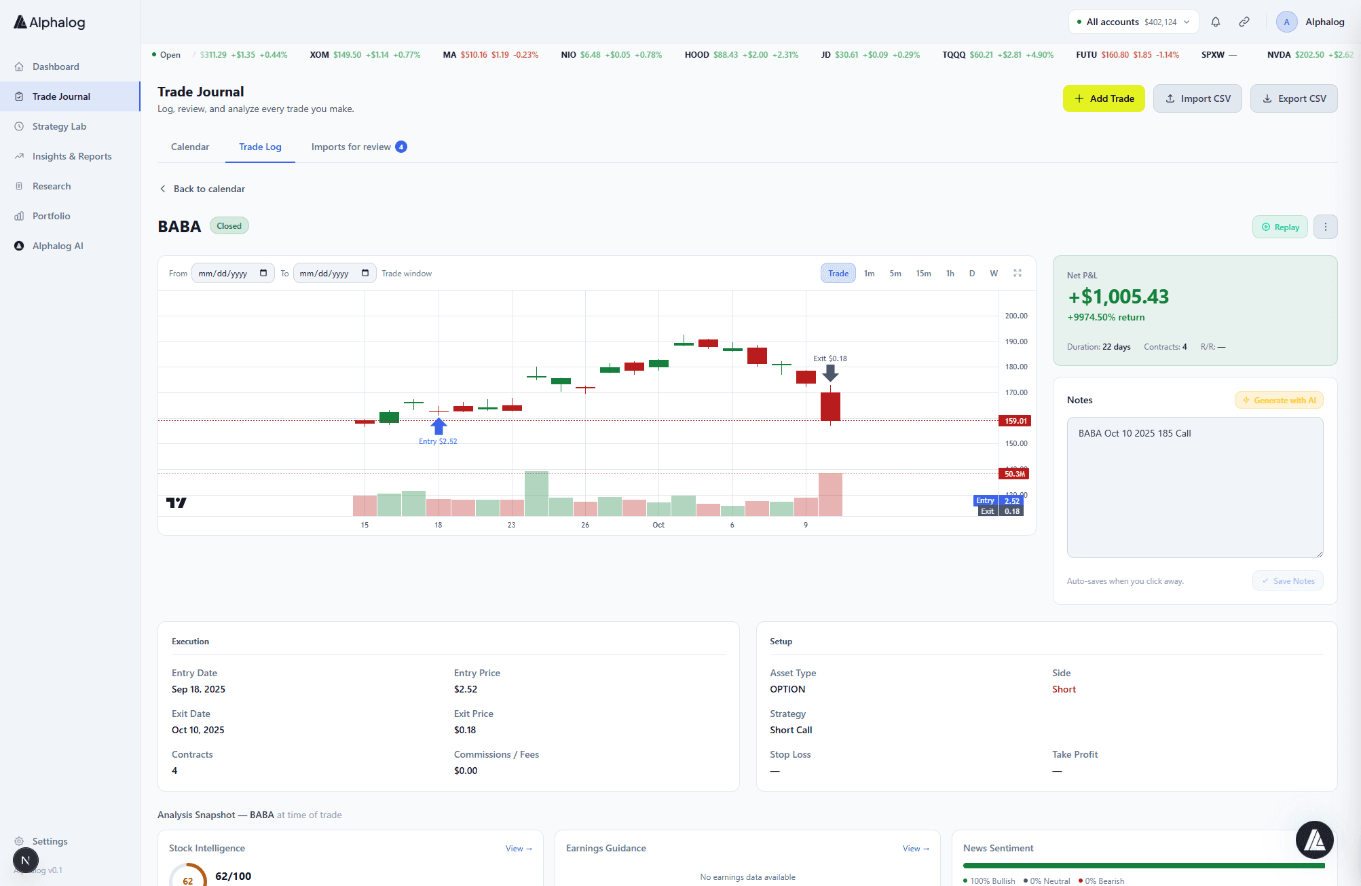Click the XOM ticker in the tape
This screenshot has height=886, width=1361.
point(365,55)
